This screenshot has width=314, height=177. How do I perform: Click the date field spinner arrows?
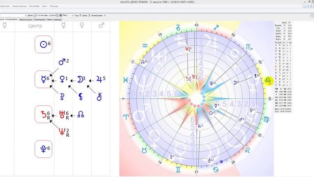(x=57, y=15)
